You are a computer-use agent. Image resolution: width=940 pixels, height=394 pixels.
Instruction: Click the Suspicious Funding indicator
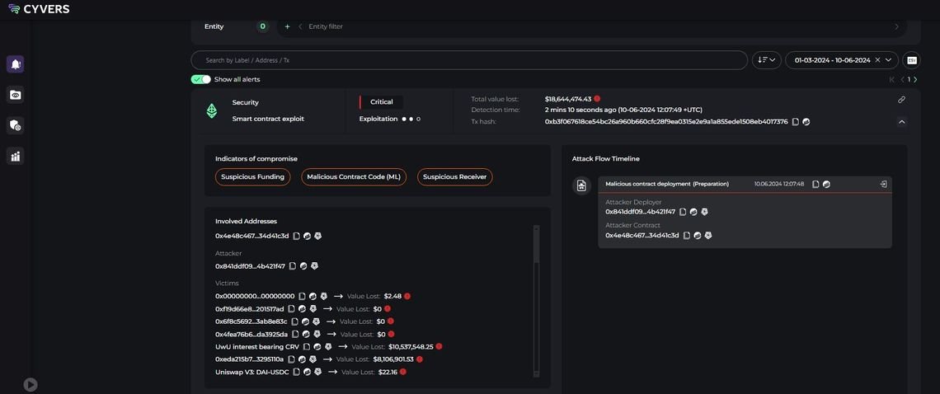pyautogui.click(x=252, y=177)
